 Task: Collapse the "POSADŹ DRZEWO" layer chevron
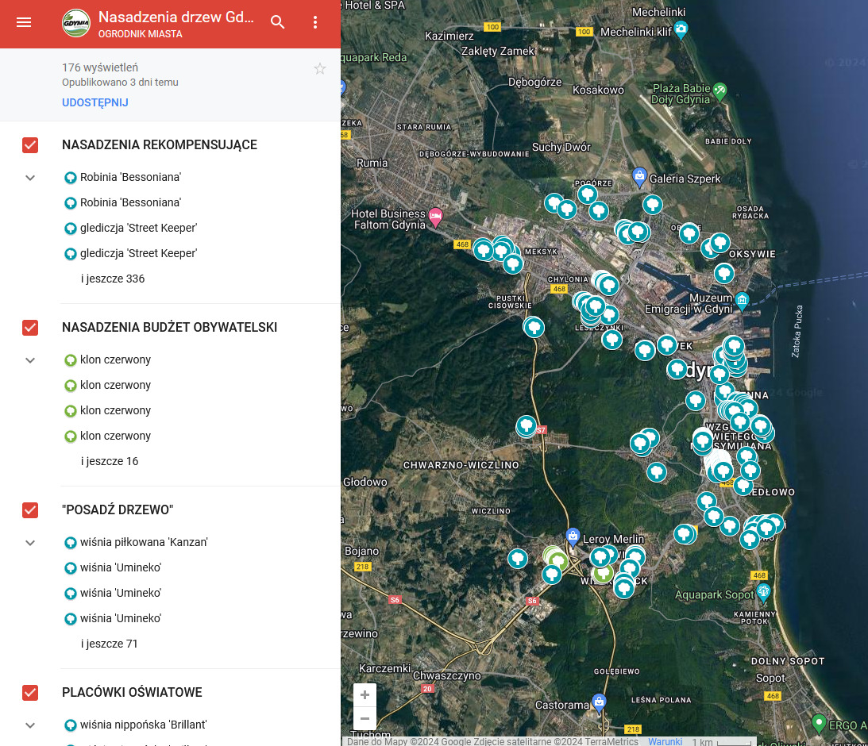point(30,543)
